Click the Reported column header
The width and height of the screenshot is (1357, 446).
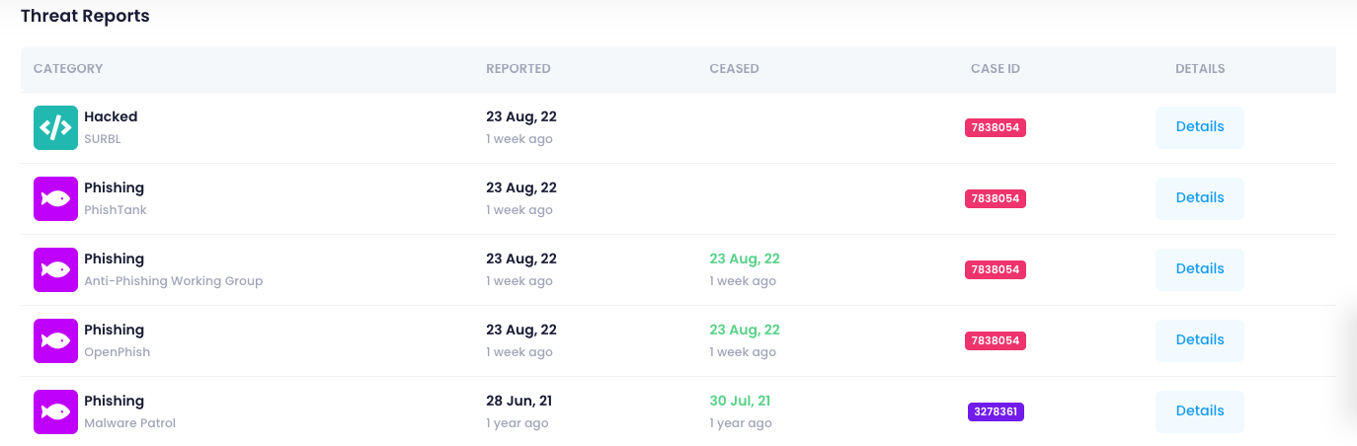click(519, 69)
